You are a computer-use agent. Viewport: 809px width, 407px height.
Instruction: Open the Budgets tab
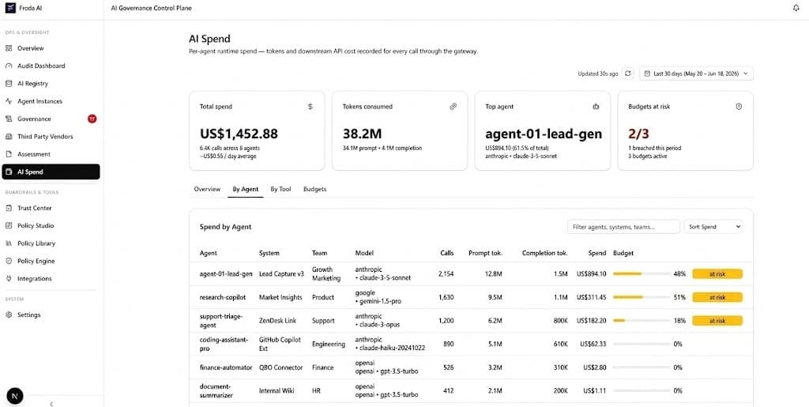coord(314,190)
